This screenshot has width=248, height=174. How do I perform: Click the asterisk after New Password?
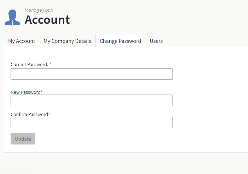[42, 91]
